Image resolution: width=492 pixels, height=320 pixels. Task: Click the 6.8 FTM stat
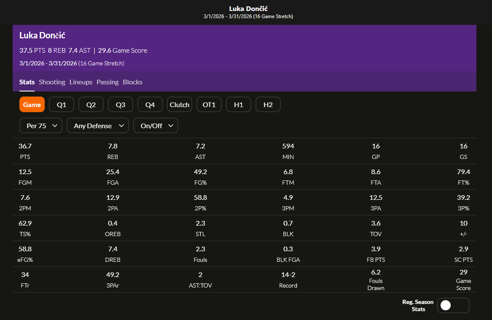[288, 177]
